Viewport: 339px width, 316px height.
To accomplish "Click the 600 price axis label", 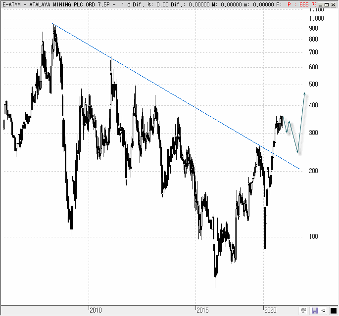I will [313, 67].
